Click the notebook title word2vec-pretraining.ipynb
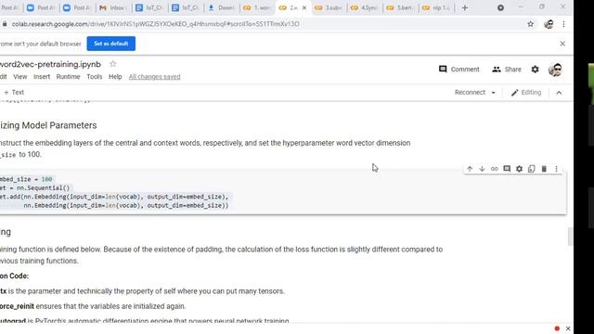 click(x=50, y=64)
